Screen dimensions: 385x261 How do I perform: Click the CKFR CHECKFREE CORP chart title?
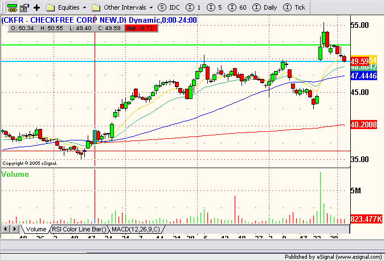[x=99, y=20]
